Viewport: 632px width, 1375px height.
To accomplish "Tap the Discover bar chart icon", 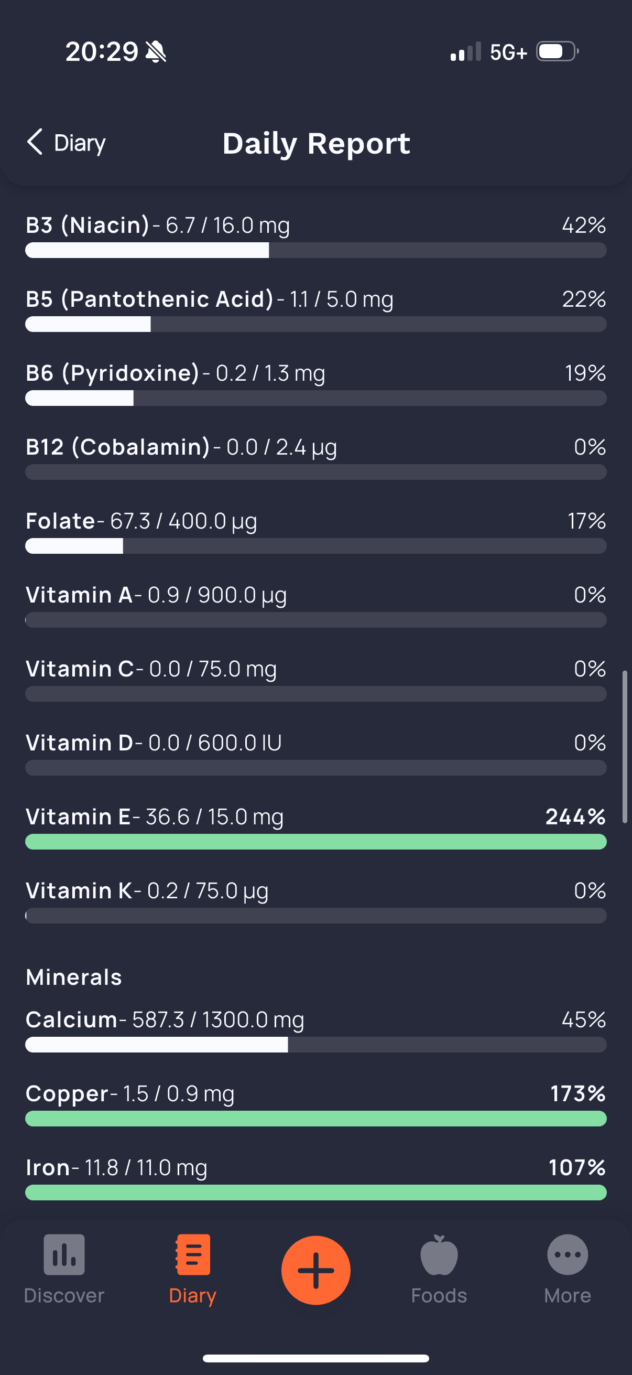I will click(x=64, y=1254).
